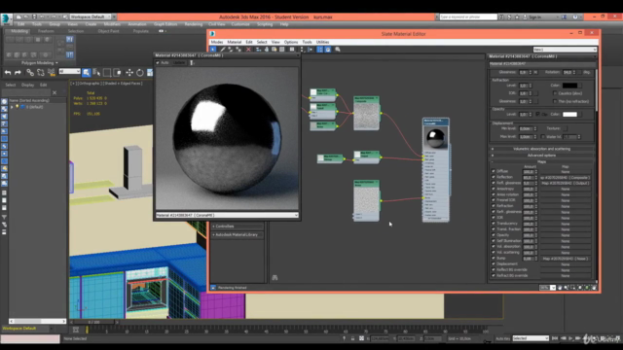Click the Zoom Extents icon in Slate navigation
The width and height of the screenshot is (623, 350).
tap(580, 288)
